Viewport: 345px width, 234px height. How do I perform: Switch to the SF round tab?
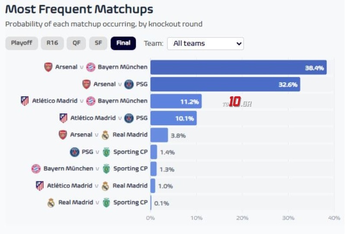coord(98,43)
